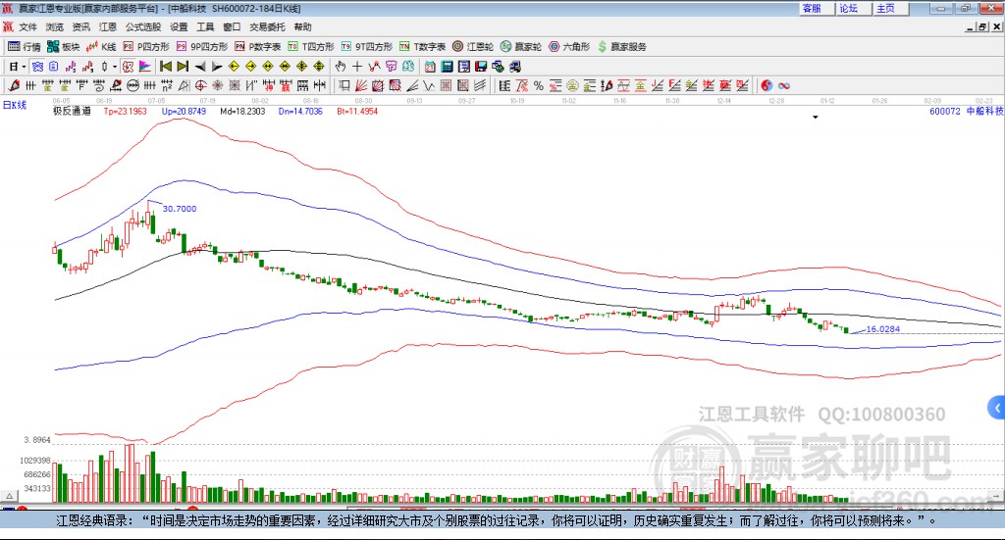1005x540 pixels.
Task: Open the 工具 menu
Action: 205,26
